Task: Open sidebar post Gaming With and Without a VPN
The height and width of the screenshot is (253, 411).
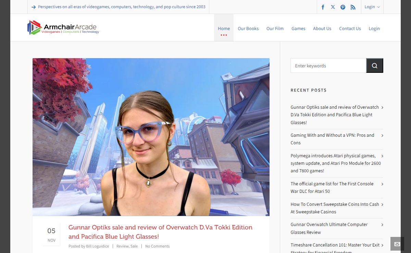Action: coord(333,139)
